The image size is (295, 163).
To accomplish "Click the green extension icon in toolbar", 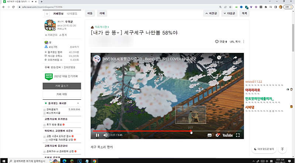I will click(x=236, y=7).
